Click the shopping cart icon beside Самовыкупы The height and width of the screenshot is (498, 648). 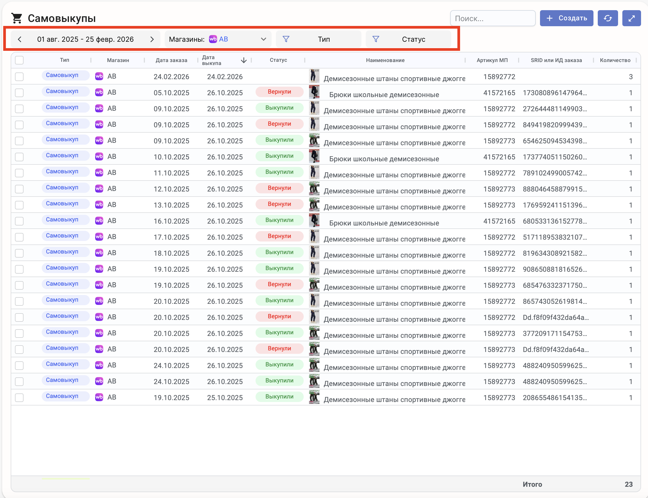point(17,18)
